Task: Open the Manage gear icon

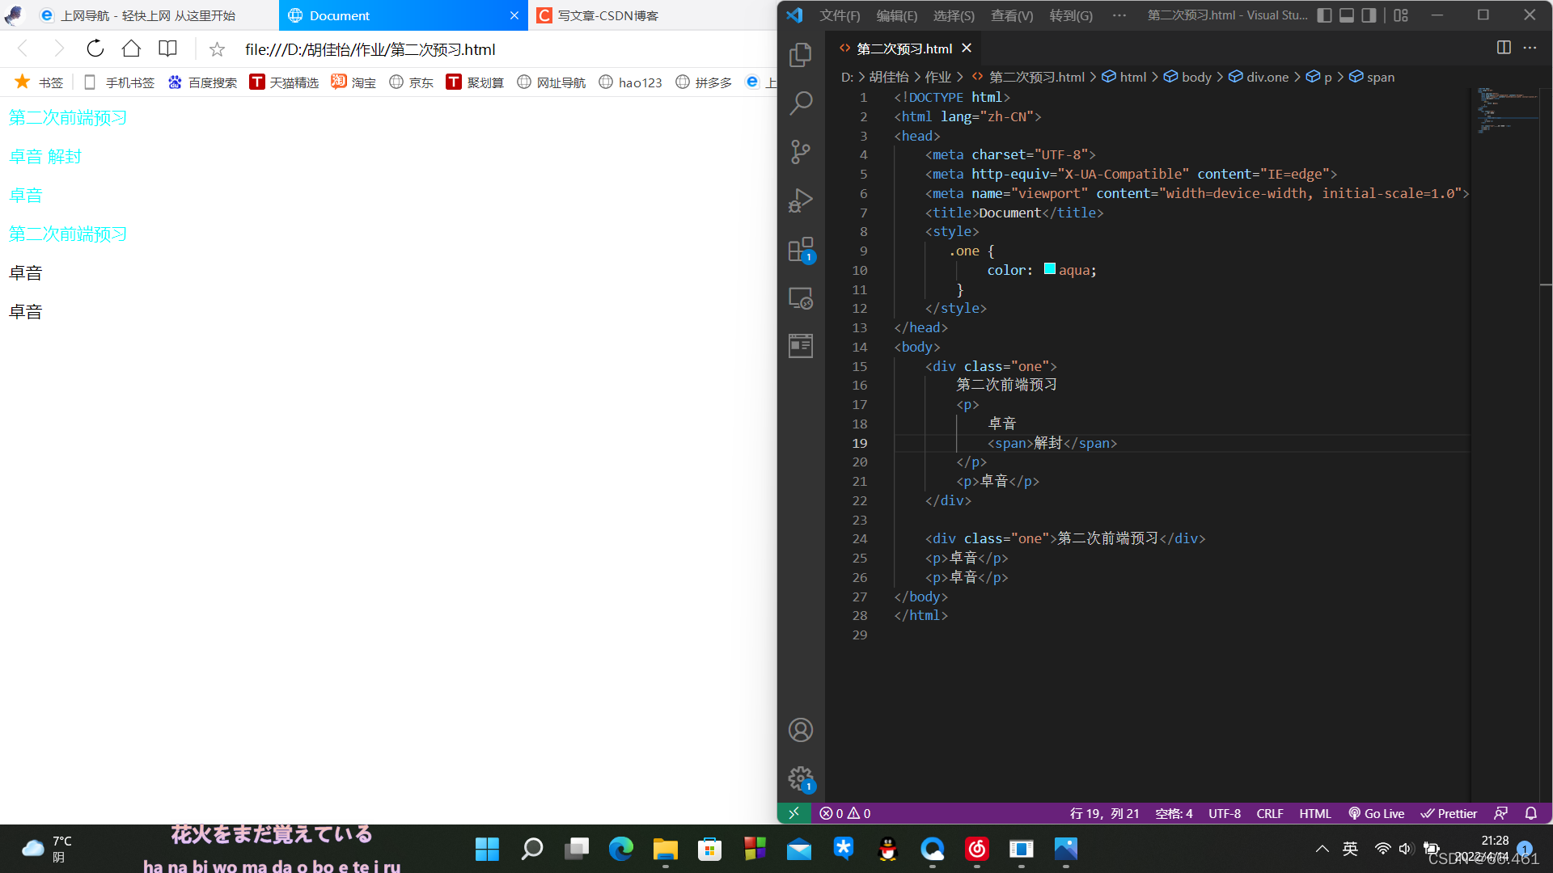Action: point(800,778)
